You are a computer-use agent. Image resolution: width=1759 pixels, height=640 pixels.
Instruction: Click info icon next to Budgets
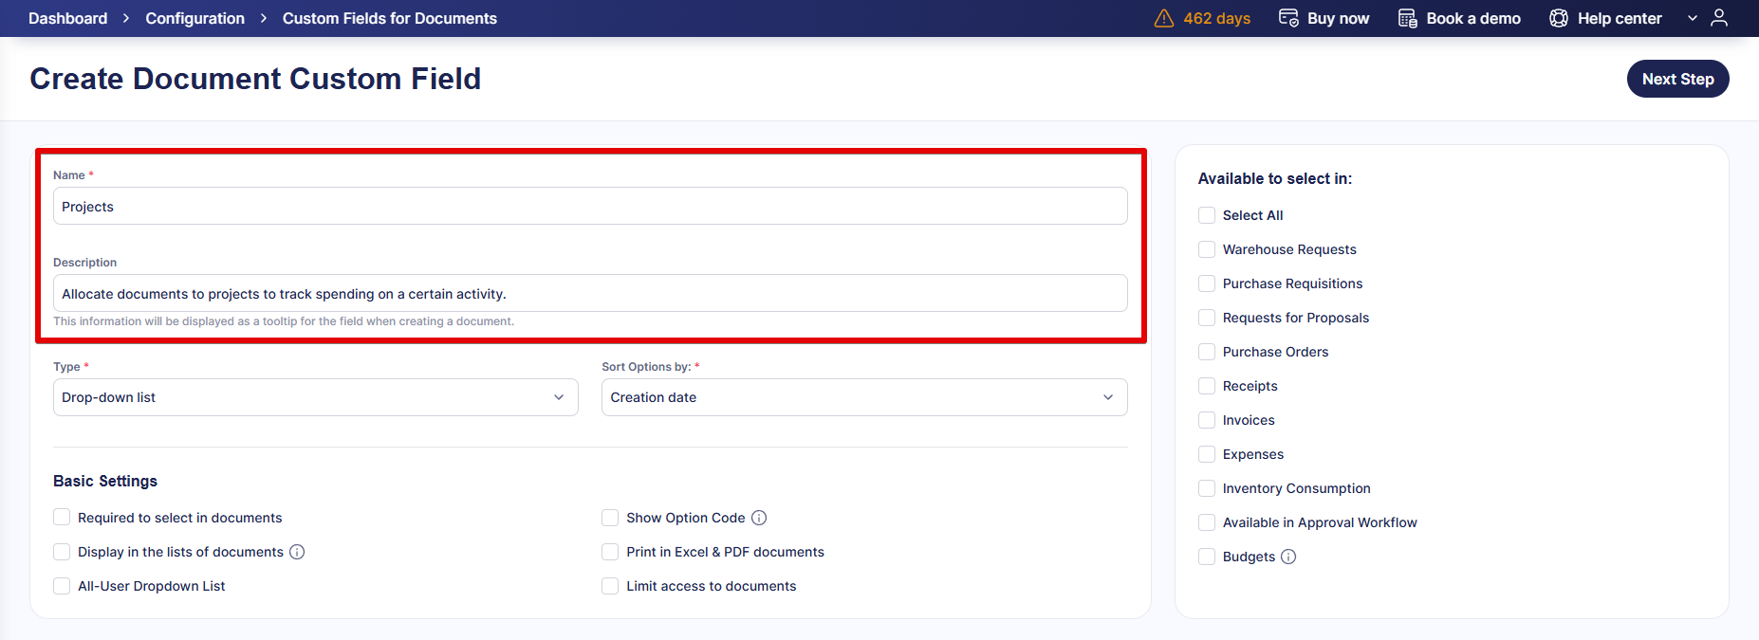[1288, 557]
